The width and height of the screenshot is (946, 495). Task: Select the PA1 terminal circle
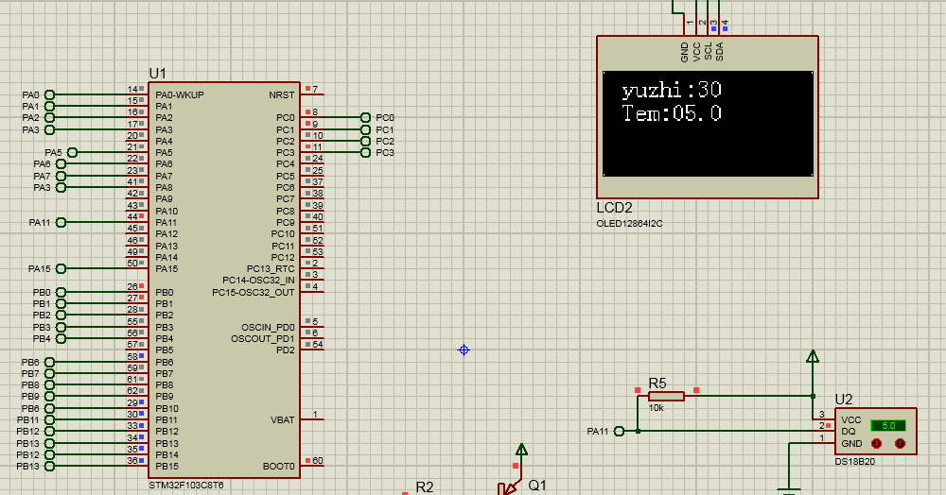49,107
